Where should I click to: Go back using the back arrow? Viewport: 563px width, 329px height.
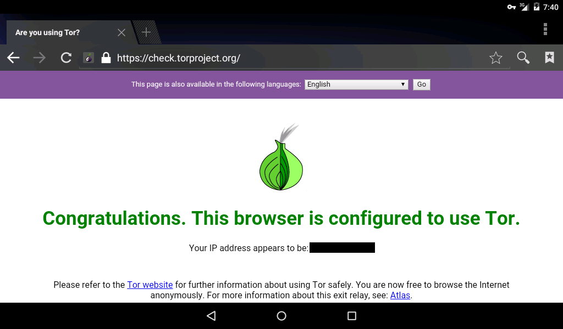tap(13, 58)
